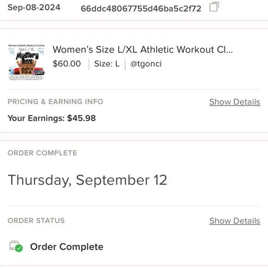
Task: Click the Size: L label
Action: [107, 64]
